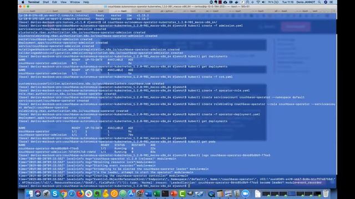Open Launchpad rocket icon in Dock
355x199 pixels.
point(46,193)
